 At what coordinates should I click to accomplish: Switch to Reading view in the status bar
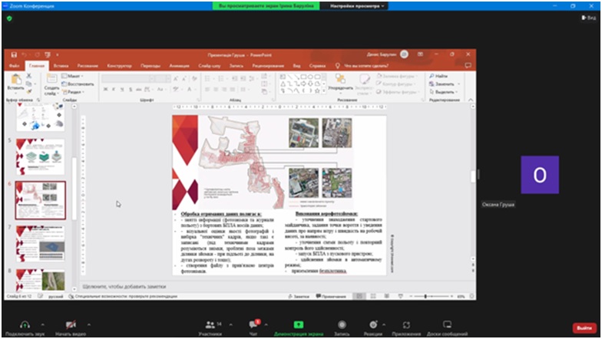pos(387,296)
